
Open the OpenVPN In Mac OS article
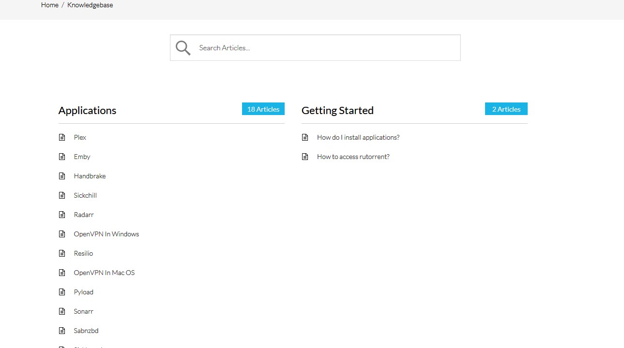[x=105, y=273]
